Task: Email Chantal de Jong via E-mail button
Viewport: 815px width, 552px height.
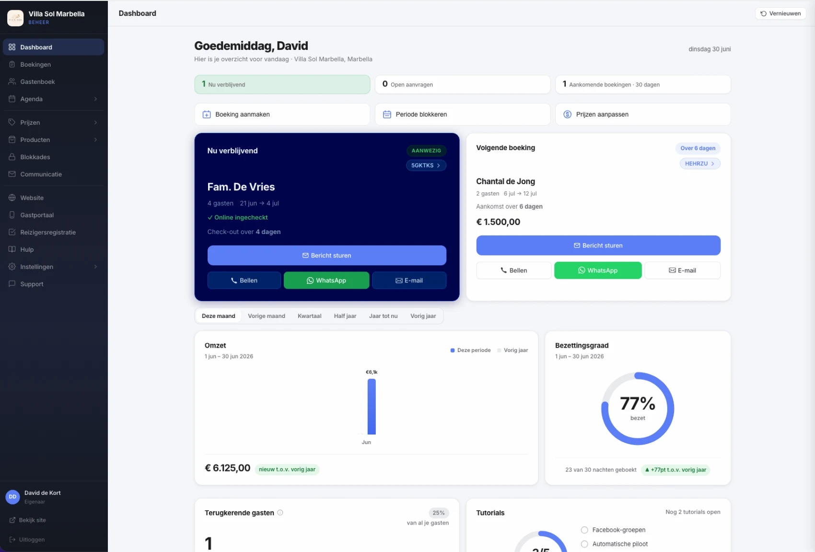Action: pos(683,270)
